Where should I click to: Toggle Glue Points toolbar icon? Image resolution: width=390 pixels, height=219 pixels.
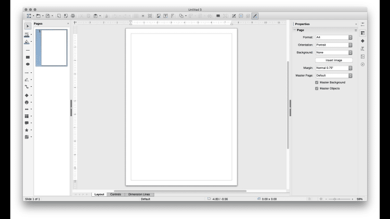pyautogui.click(x=241, y=16)
